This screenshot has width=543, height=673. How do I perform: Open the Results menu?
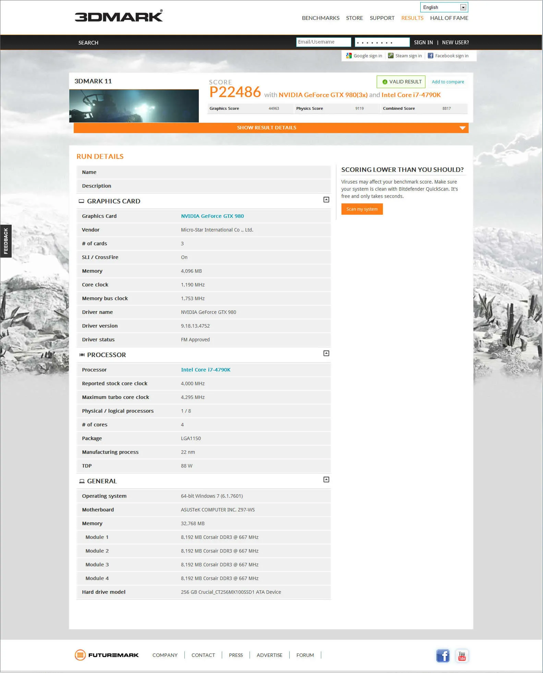point(412,18)
